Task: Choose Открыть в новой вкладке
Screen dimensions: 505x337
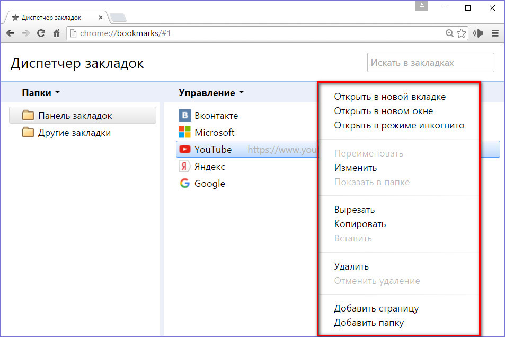Action: pyautogui.click(x=389, y=97)
